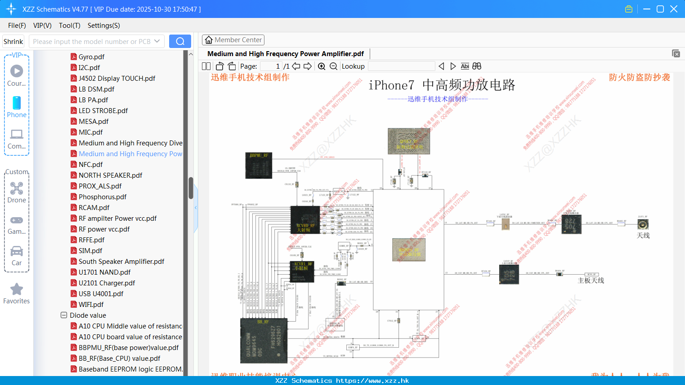Open the Settings(S) menu
This screenshot has width=685, height=385.
[x=104, y=26]
